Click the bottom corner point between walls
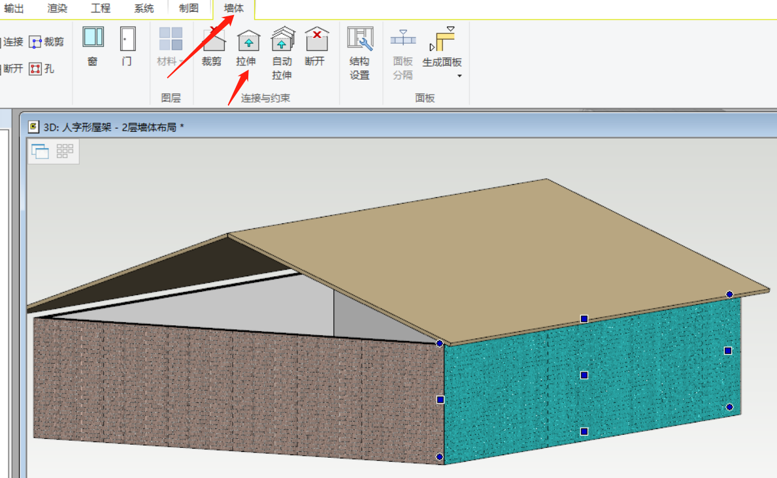Image resolution: width=777 pixels, height=478 pixels. (x=440, y=456)
